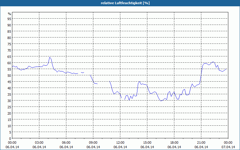Click the short line segment before 08:00
The width and height of the screenshot is (240, 150).
pos(82,73)
